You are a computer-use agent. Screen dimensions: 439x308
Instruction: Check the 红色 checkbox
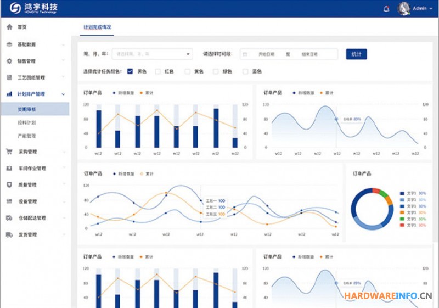158,71
